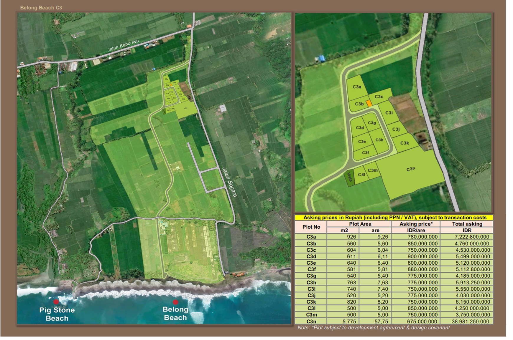513x340 pixels.
Task: Click the C3f row label in table
Action: click(311, 269)
